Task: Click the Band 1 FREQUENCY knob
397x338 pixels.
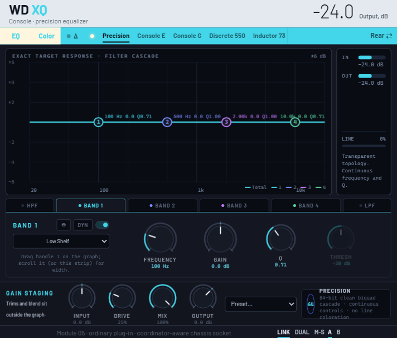Action: [x=160, y=239]
